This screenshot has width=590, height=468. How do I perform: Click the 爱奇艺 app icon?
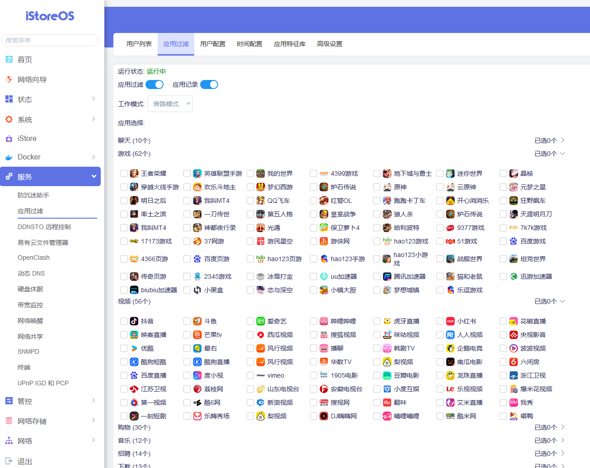(x=261, y=321)
